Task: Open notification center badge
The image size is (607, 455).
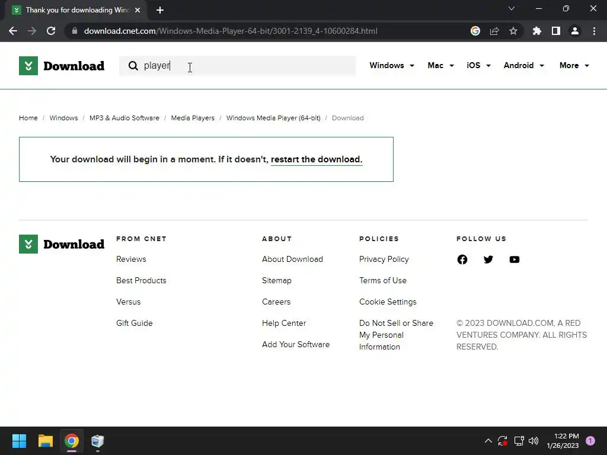Action: [590, 441]
